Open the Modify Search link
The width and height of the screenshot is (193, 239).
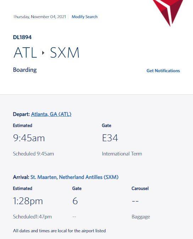(84, 17)
